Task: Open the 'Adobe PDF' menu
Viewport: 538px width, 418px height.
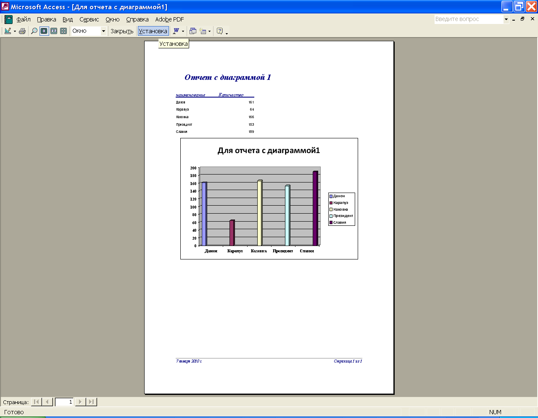Action: (169, 19)
